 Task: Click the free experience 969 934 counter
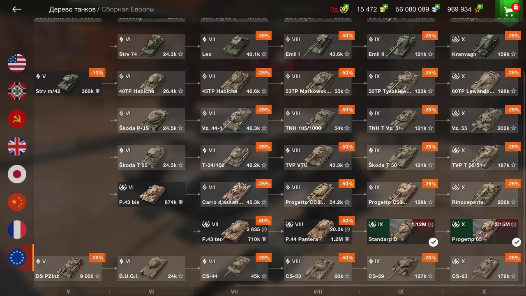pyautogui.click(x=459, y=9)
